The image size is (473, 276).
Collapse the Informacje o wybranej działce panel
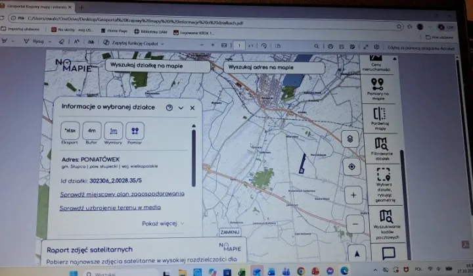[181, 108]
